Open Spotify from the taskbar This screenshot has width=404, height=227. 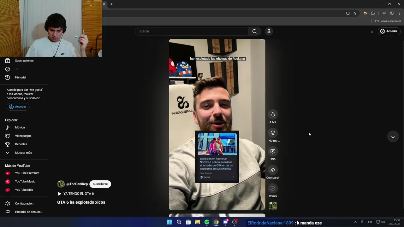coord(207,222)
